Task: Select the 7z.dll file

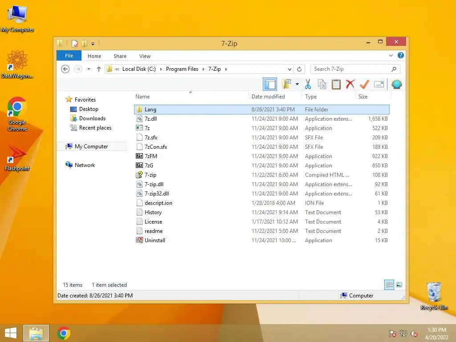Action: pos(262,118)
